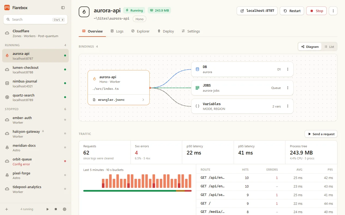Click the pin icon beside halcyon-gateway

click(x=43, y=131)
